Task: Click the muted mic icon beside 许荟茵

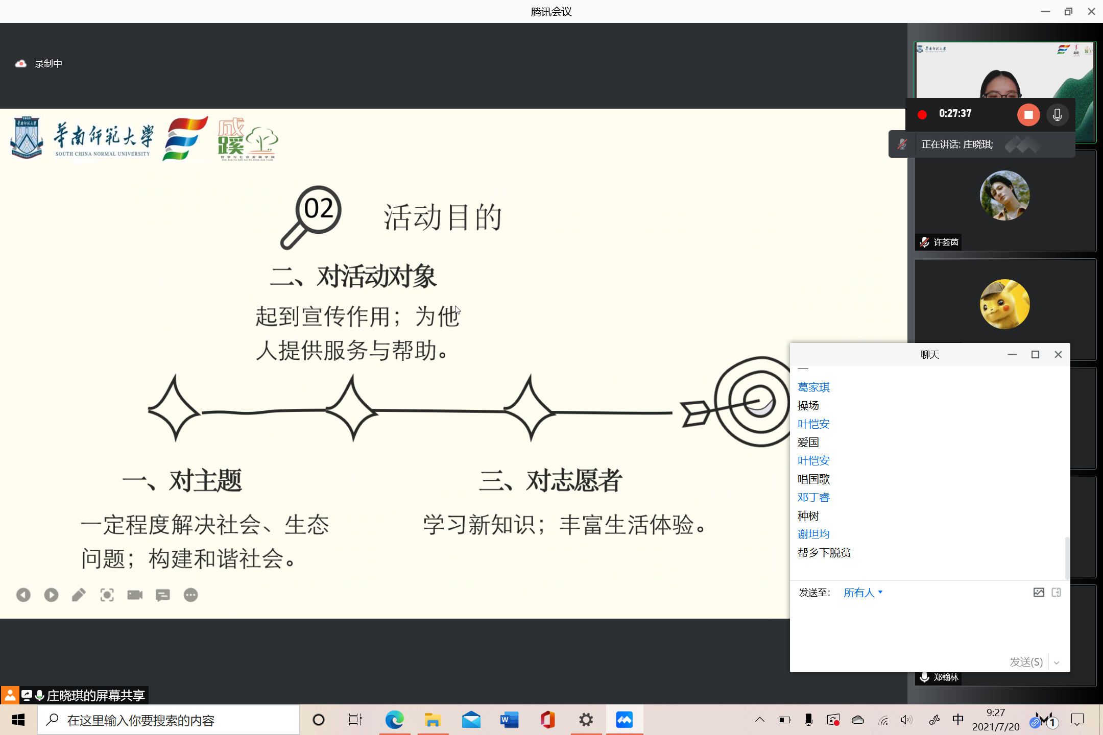Action: [925, 242]
